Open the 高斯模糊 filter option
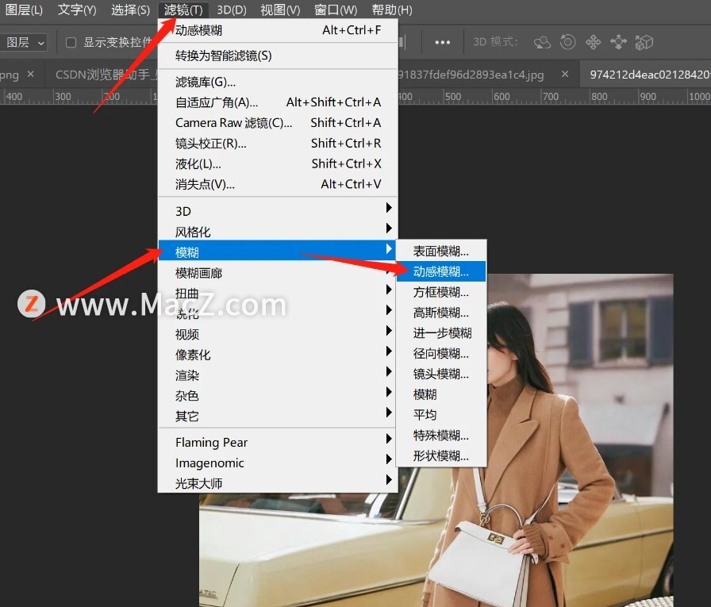Image resolution: width=711 pixels, height=607 pixels. coord(437,313)
